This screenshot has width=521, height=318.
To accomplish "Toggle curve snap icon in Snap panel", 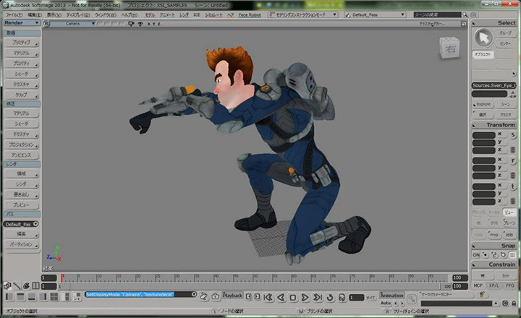I will point(494,255).
